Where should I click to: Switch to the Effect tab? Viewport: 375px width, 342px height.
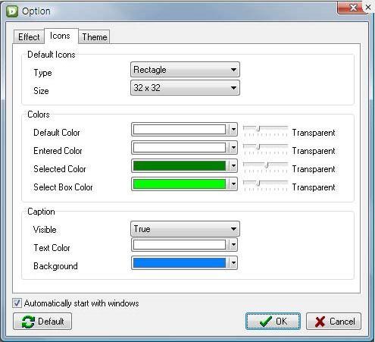[x=29, y=37]
